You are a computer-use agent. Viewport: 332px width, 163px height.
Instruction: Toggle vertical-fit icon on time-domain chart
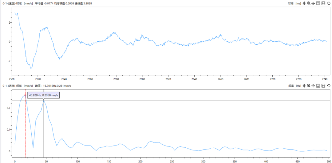point(318,3)
